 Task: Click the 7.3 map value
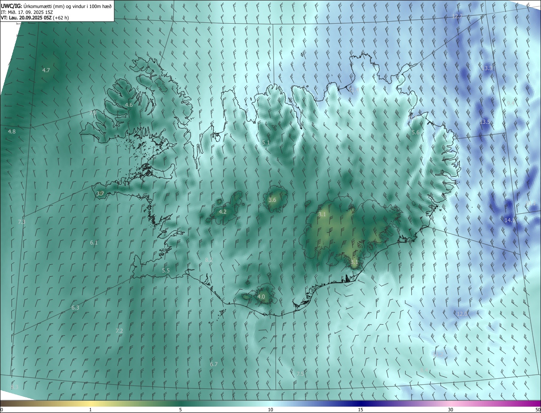pos(22,222)
